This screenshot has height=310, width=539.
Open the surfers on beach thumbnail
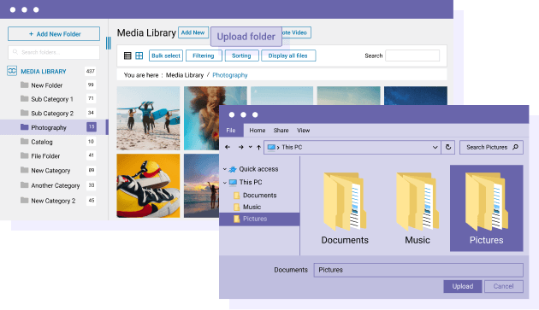tap(148, 118)
